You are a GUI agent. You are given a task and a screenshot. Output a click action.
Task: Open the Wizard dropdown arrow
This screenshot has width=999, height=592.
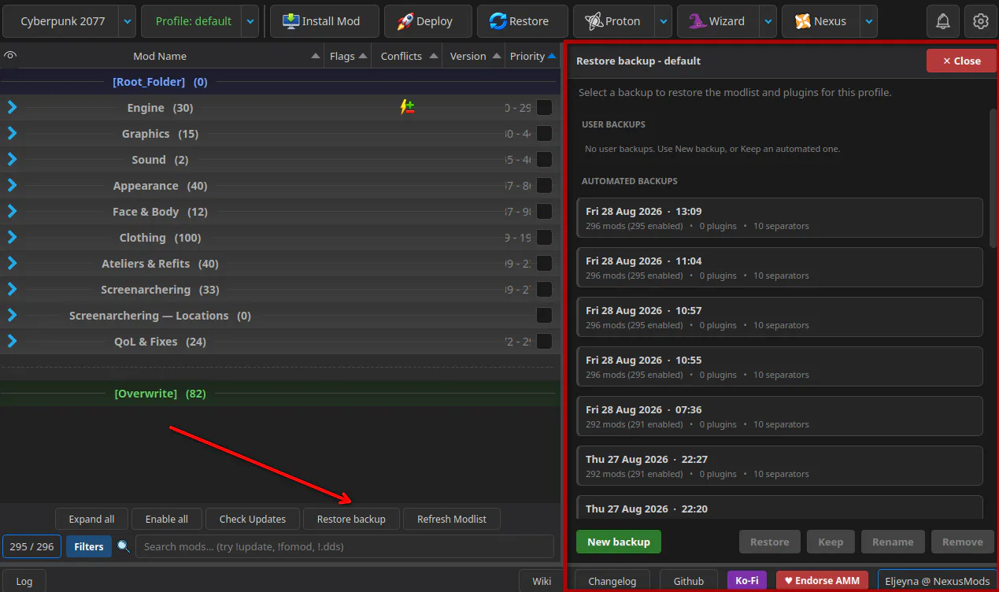pos(768,21)
